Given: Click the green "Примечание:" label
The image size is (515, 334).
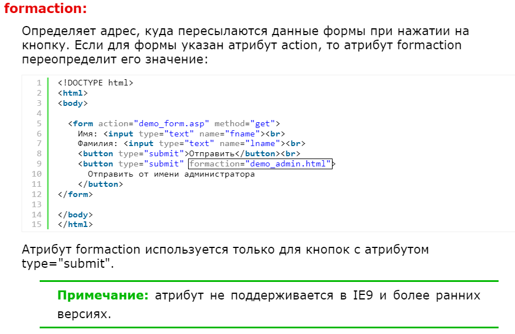Looking at the screenshot, I should [x=103, y=296].
